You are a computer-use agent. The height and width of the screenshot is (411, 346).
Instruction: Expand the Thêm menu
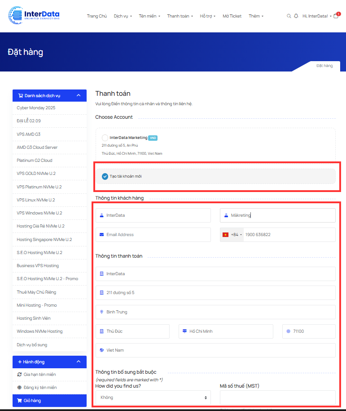pyautogui.click(x=256, y=16)
